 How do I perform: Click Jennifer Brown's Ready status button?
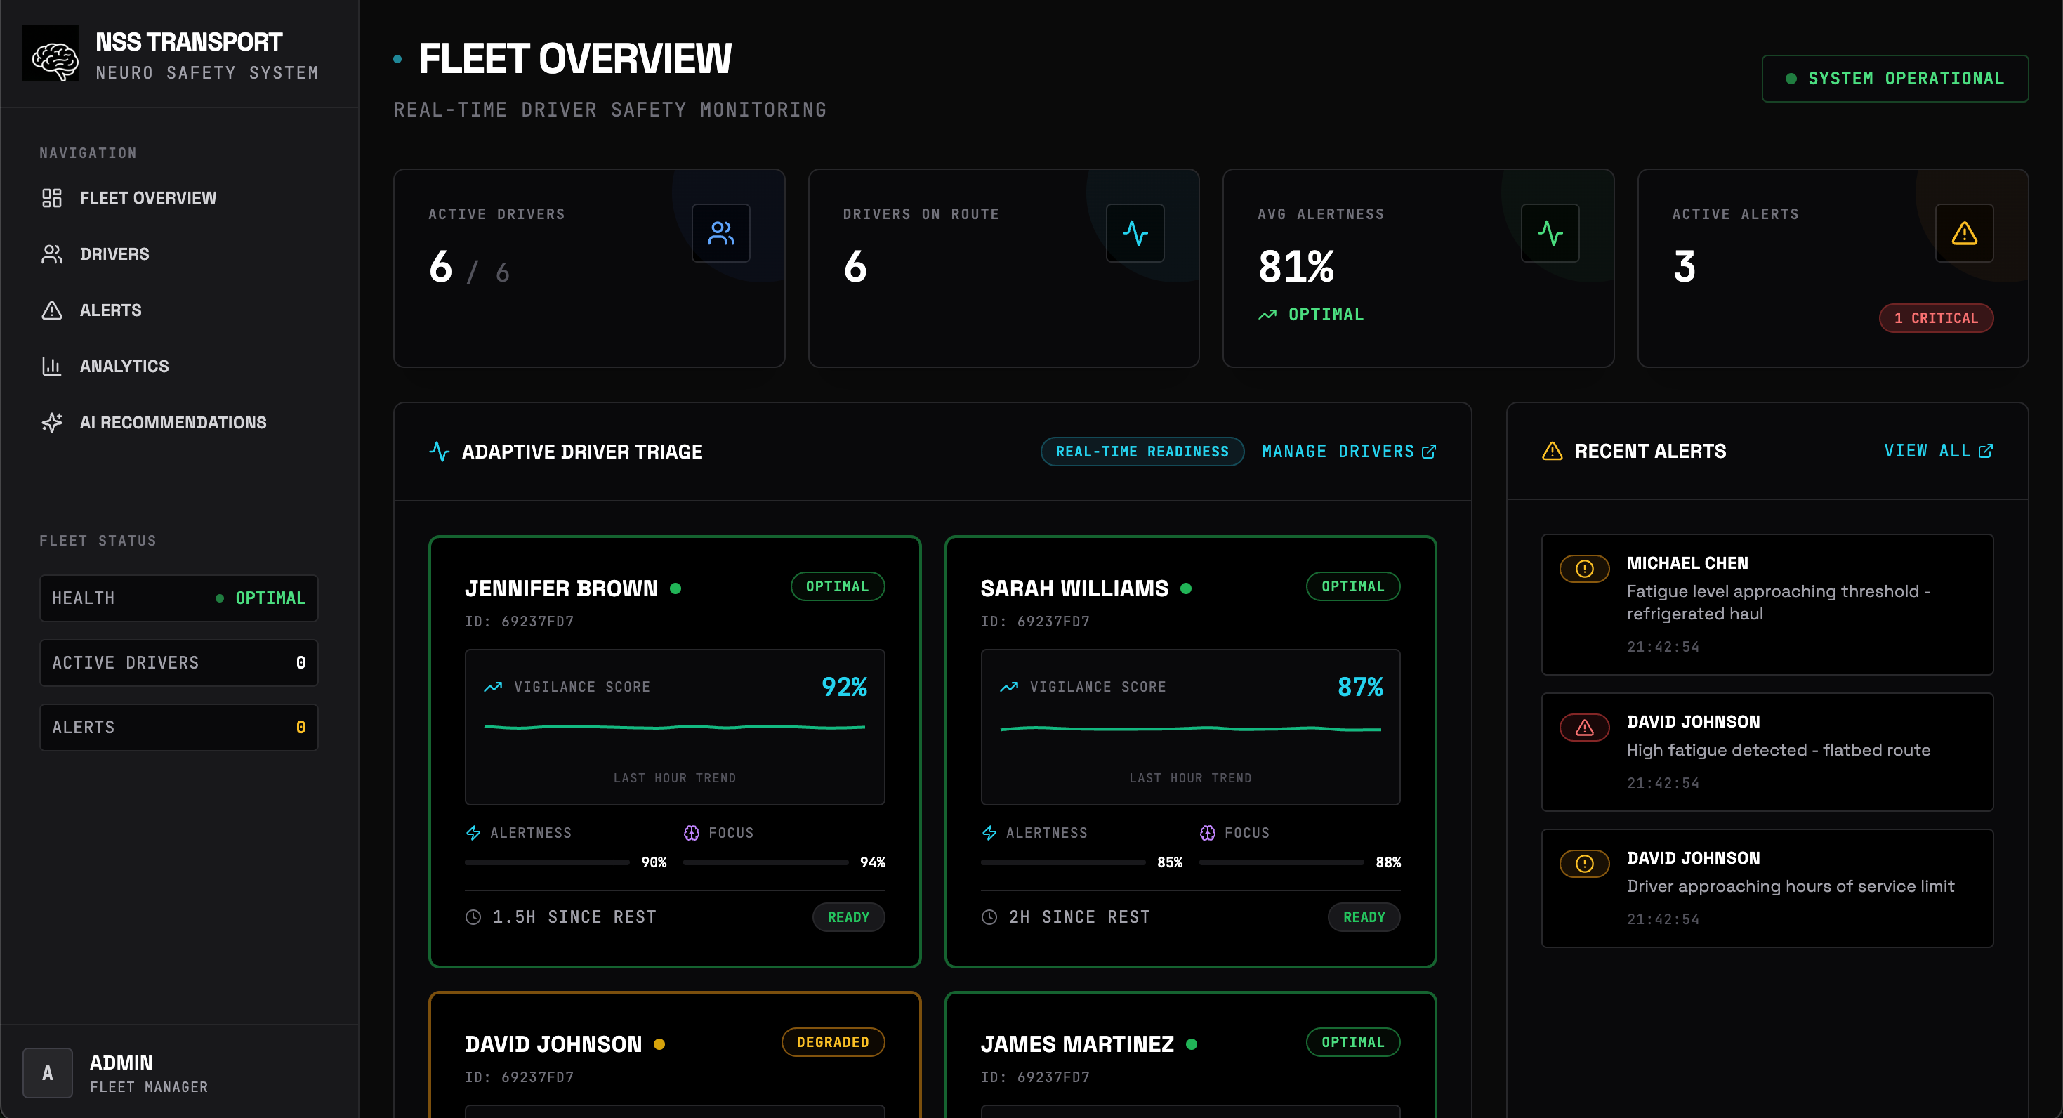click(848, 917)
